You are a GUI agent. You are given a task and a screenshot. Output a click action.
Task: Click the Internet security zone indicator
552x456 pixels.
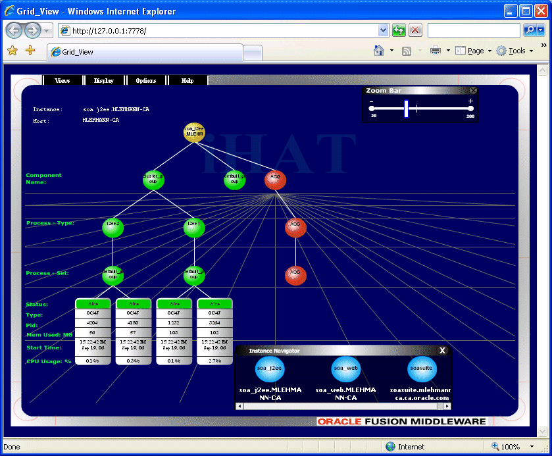405,447
